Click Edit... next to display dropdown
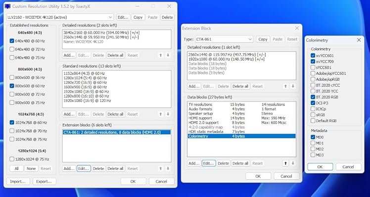Viewport: 370px width, 197px height. click(x=123, y=17)
